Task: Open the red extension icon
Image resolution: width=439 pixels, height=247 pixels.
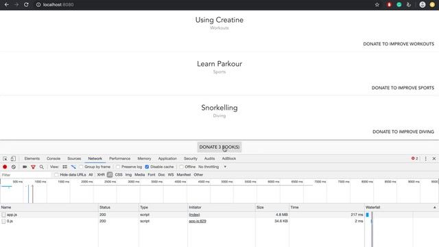Action: (389, 5)
